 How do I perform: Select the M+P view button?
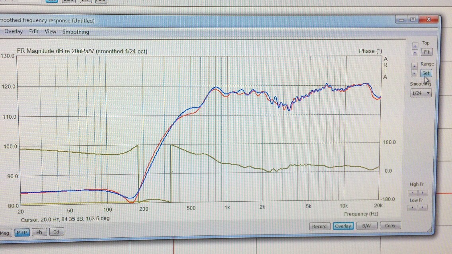22,233
